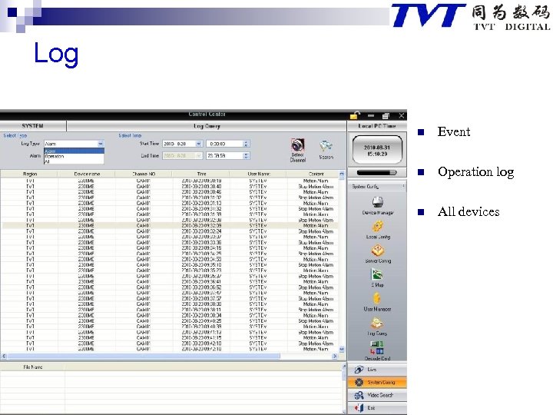Expand the Log Type dropdown
Viewport: 553px width, 415px height.
[x=101, y=144]
